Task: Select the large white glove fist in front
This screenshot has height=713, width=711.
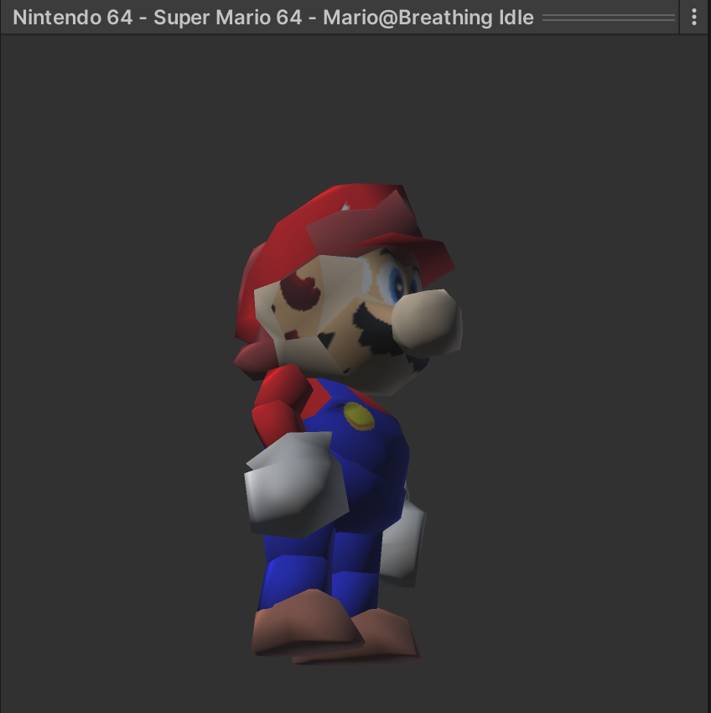Action: [293, 487]
